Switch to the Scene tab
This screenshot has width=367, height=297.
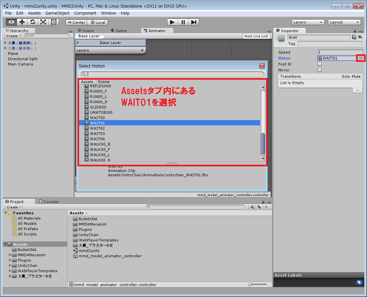[86, 31]
